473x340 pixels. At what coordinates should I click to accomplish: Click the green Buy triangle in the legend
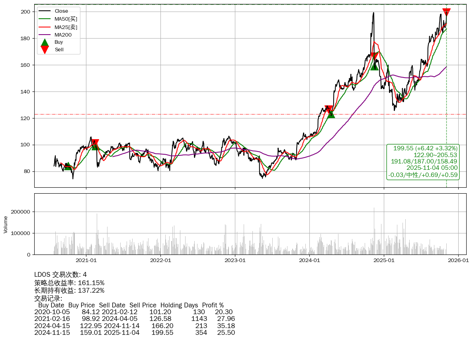point(45,42)
